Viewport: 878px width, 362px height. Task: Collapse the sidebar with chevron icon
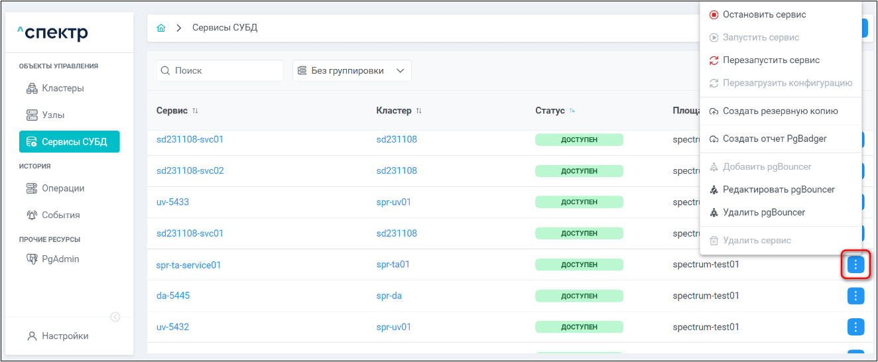[x=115, y=317]
